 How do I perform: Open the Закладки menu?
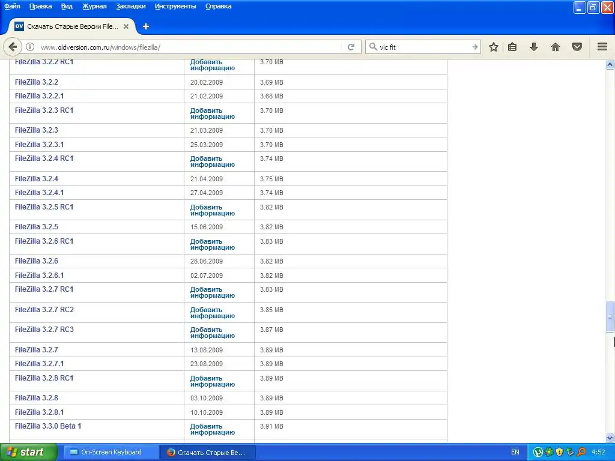pos(130,6)
